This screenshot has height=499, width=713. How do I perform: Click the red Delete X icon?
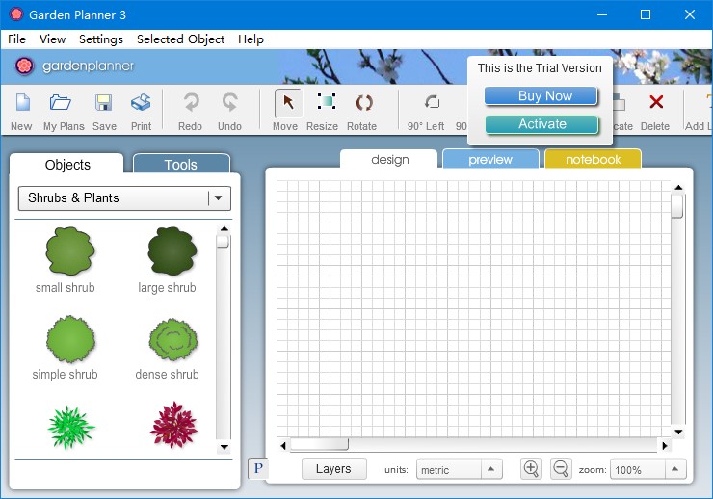[655, 103]
